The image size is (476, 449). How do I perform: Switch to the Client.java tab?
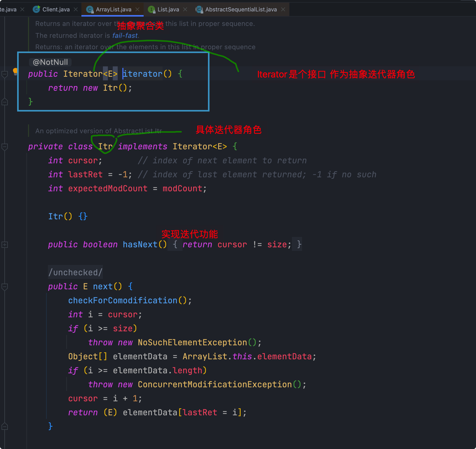pyautogui.click(x=56, y=10)
